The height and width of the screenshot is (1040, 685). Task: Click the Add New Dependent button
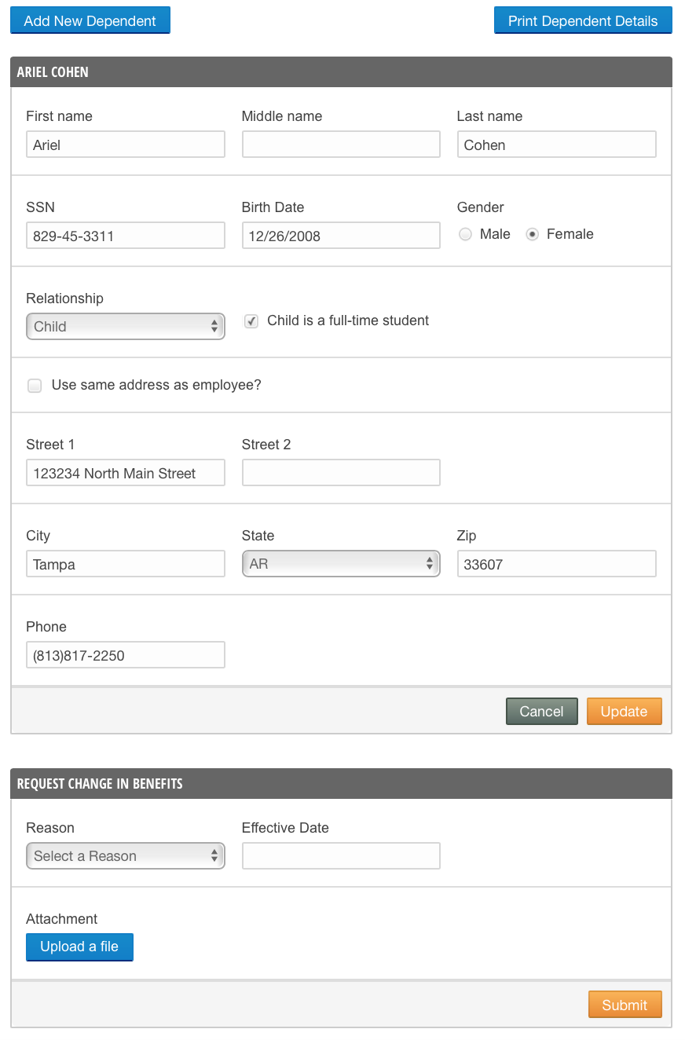(x=90, y=20)
